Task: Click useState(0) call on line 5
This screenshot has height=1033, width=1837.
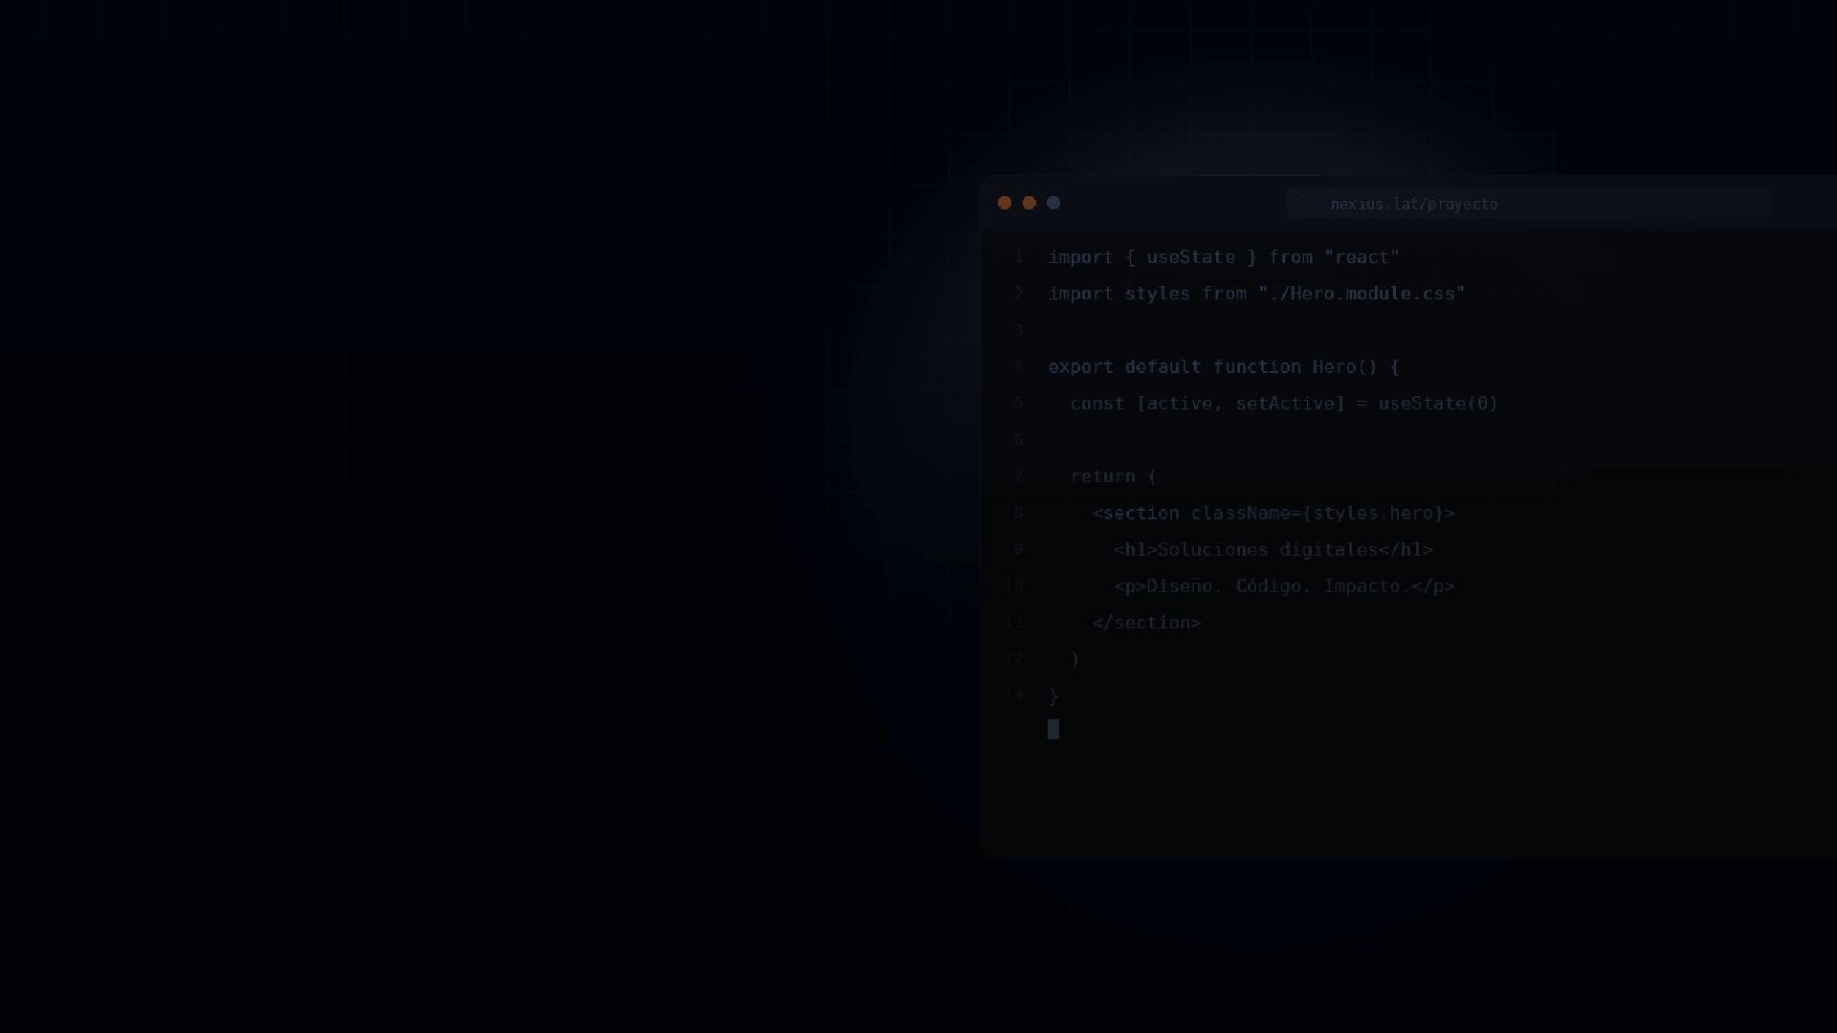Action: 1438,404
